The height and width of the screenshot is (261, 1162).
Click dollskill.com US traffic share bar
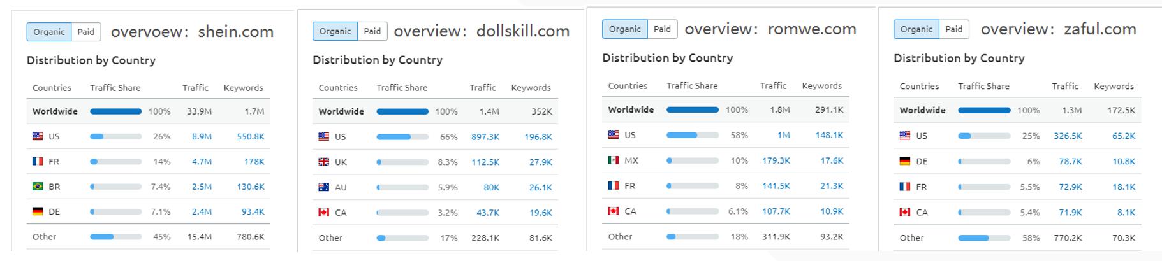pos(402,137)
